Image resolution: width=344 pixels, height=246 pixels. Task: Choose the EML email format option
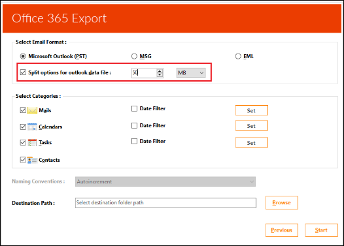pos(238,56)
